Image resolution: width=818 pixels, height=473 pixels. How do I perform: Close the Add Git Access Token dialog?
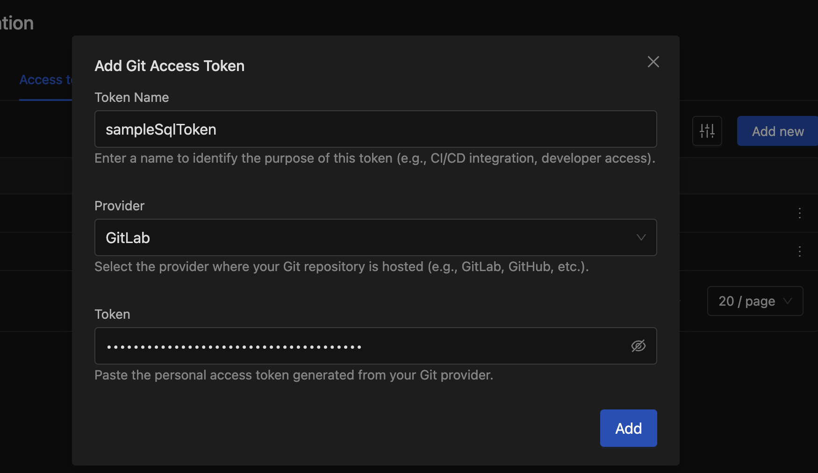(x=653, y=62)
